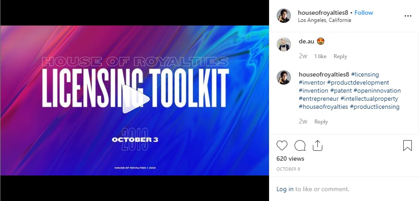Open Los Angeles, California location
This screenshot has height=201, width=419.
[325, 20]
